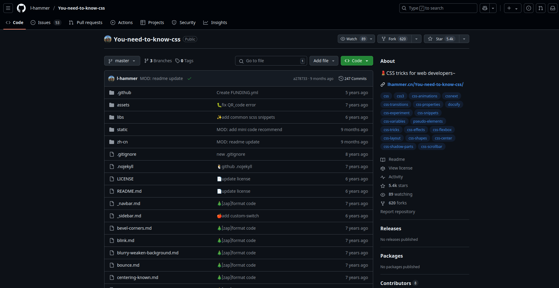Open commit hash a278733
The height and width of the screenshot is (288, 559).
(x=300, y=79)
